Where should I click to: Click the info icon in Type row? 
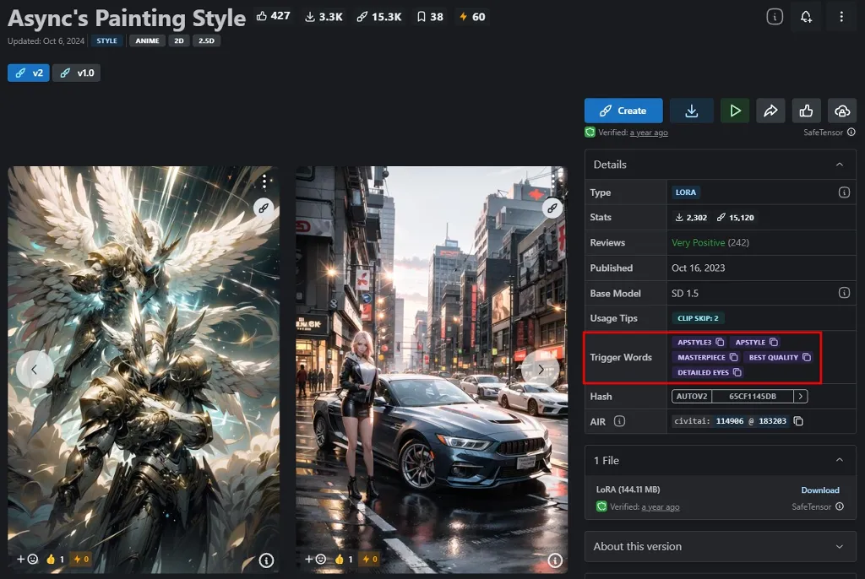pyautogui.click(x=844, y=192)
